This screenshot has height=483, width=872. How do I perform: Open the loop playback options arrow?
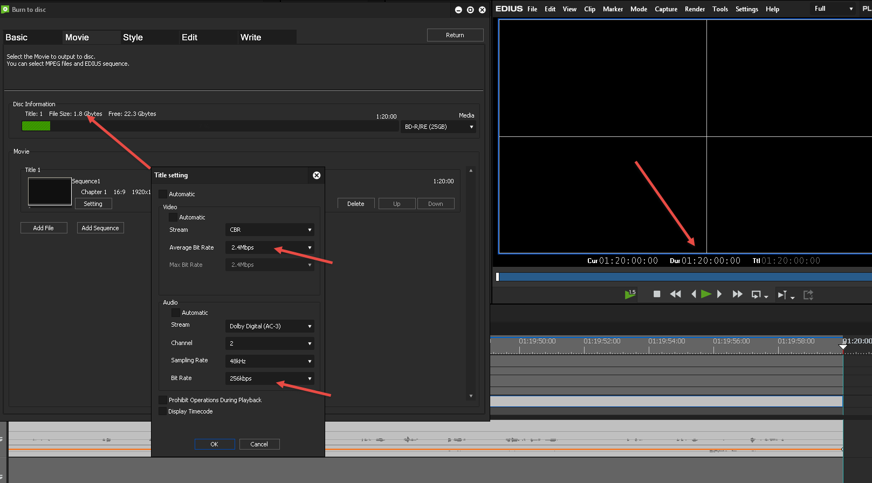point(766,297)
